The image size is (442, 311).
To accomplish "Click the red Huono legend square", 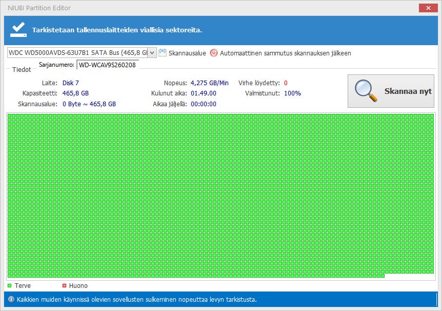I will 64,286.
